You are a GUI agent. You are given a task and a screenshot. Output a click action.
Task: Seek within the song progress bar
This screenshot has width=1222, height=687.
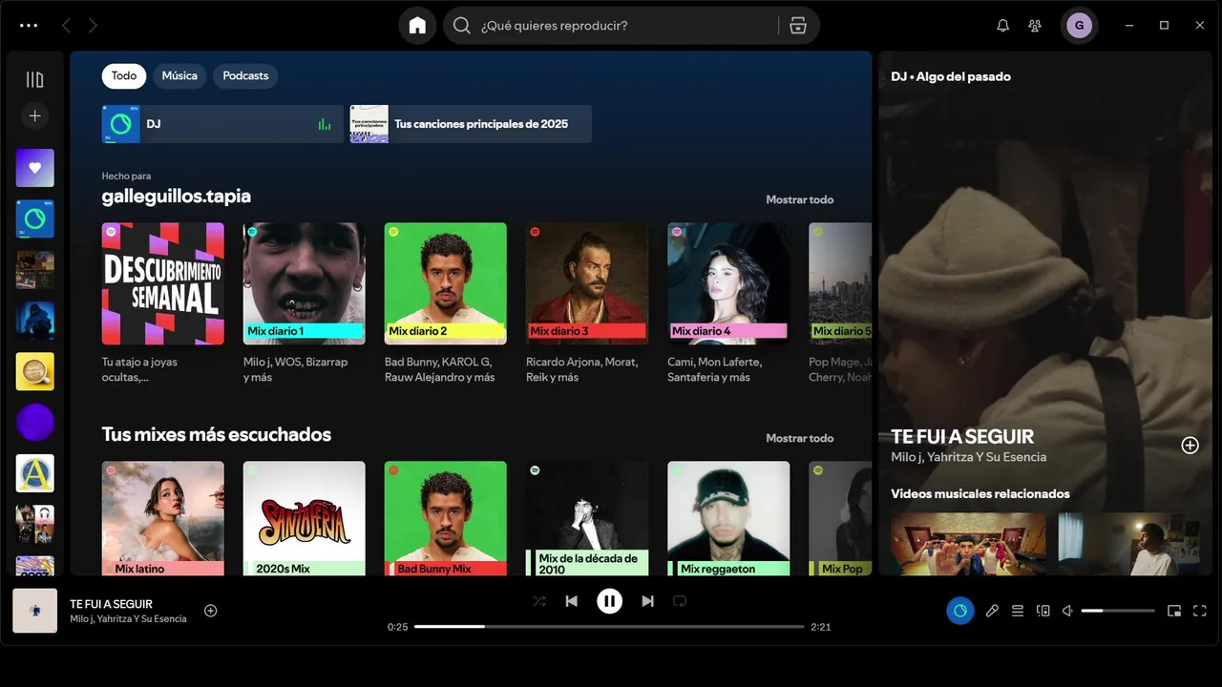609,627
